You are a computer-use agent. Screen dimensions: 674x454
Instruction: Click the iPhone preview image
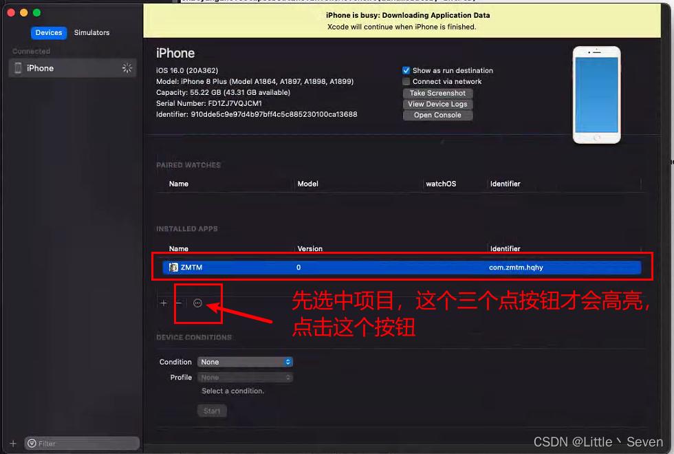coord(596,95)
